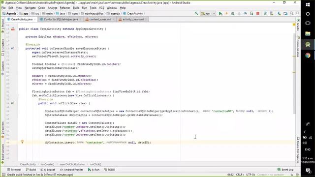
Task: Click the src breadcrumb in navigation bar
Action: pos(35,13)
